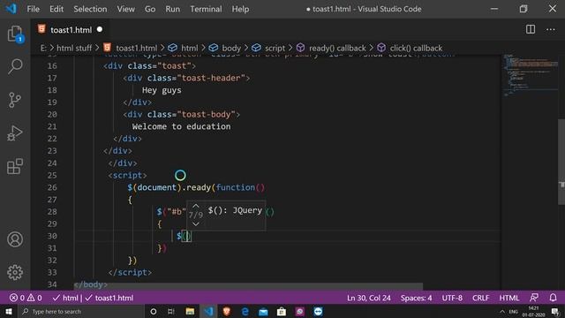Click 'Welcome to education' text line

coord(181,126)
